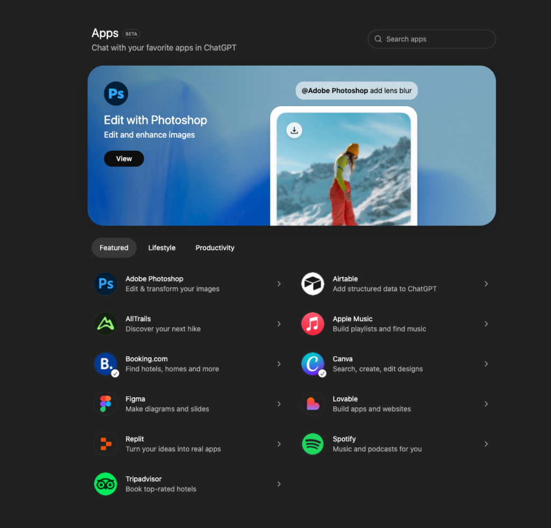This screenshot has height=528, width=551.
Task: Click the Search apps field
Action: (x=431, y=39)
